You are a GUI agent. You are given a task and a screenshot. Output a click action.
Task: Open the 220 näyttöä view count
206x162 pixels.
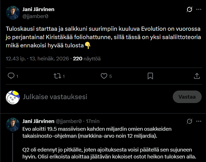(87, 59)
